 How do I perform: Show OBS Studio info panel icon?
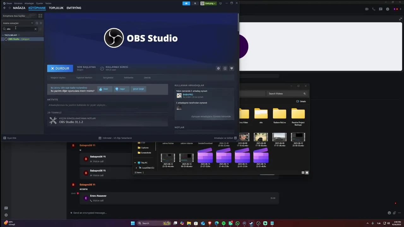pyautogui.click(x=225, y=68)
